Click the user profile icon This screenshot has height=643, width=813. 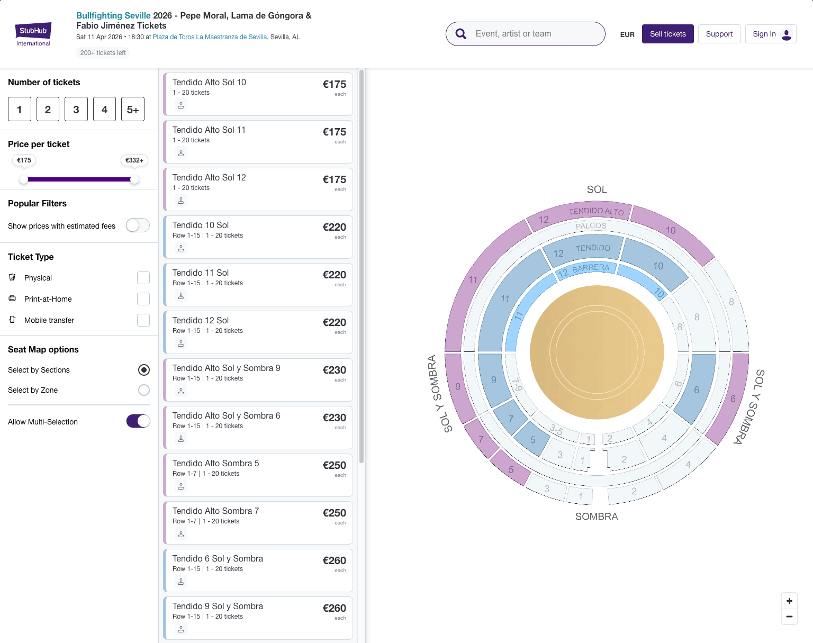[787, 34]
